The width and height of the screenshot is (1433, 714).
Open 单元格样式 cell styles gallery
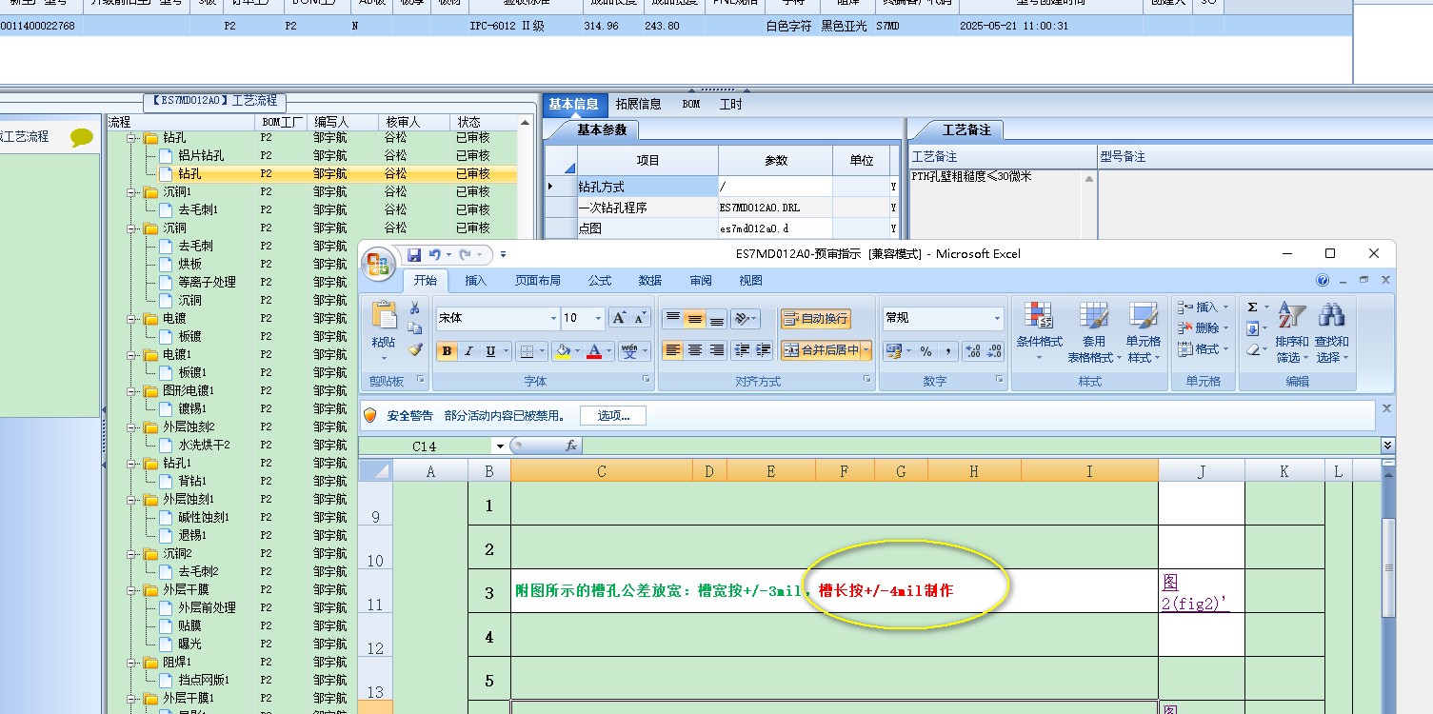pos(1144,332)
